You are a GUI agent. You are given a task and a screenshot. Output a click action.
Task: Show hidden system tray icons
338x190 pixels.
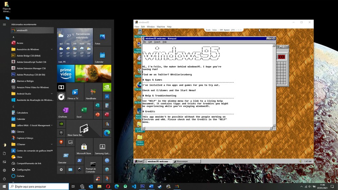pos(301,186)
